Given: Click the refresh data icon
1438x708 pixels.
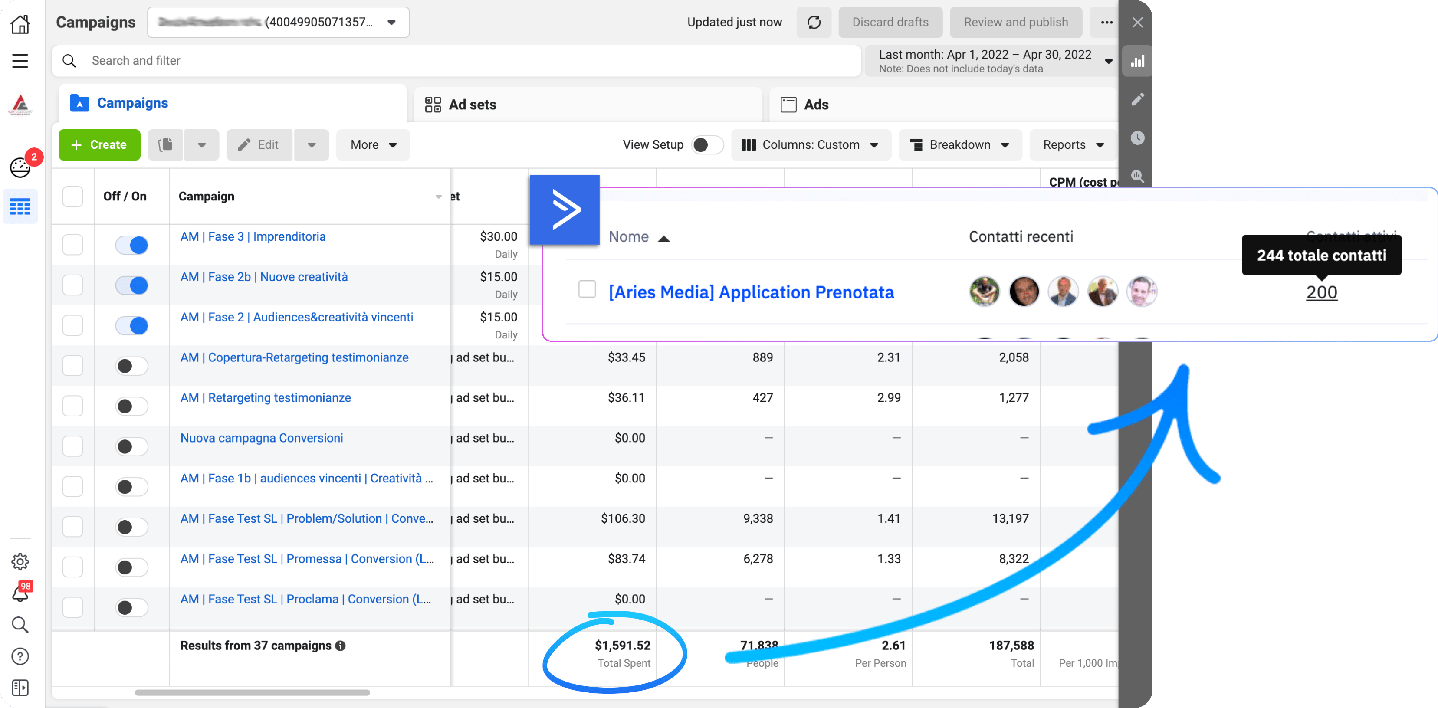Looking at the screenshot, I should (814, 22).
